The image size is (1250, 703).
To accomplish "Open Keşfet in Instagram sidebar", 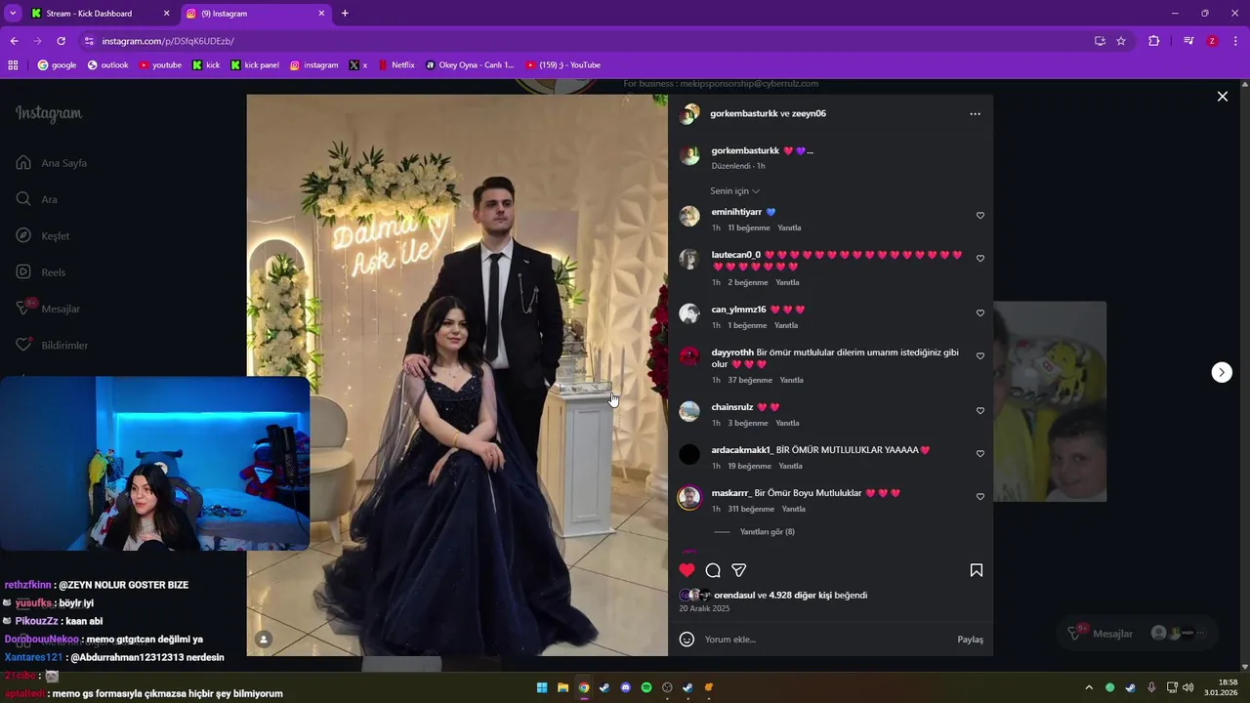I will 43,235.
